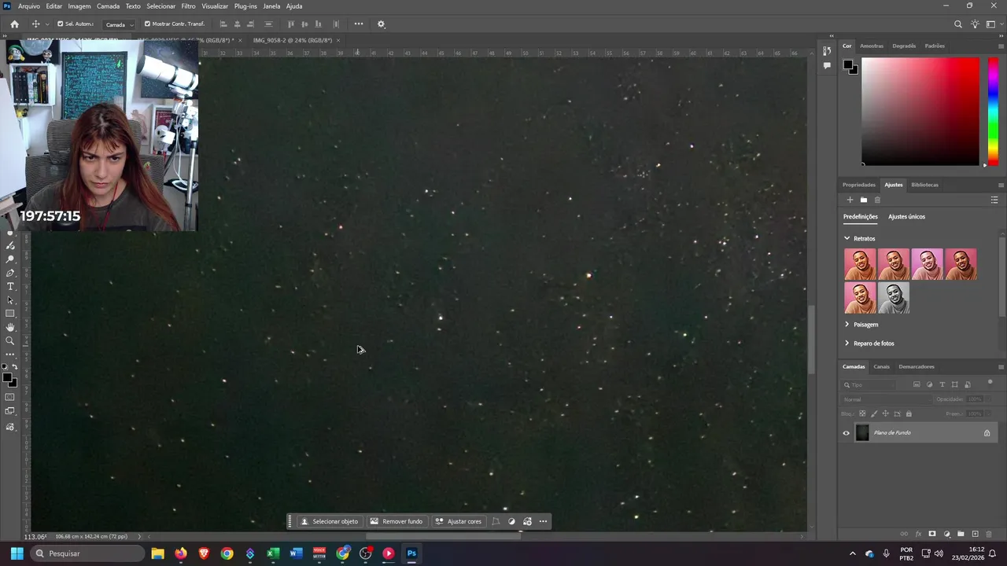1007x566 pixels.
Task: Switch to the Propriedades tab
Action: 859,185
